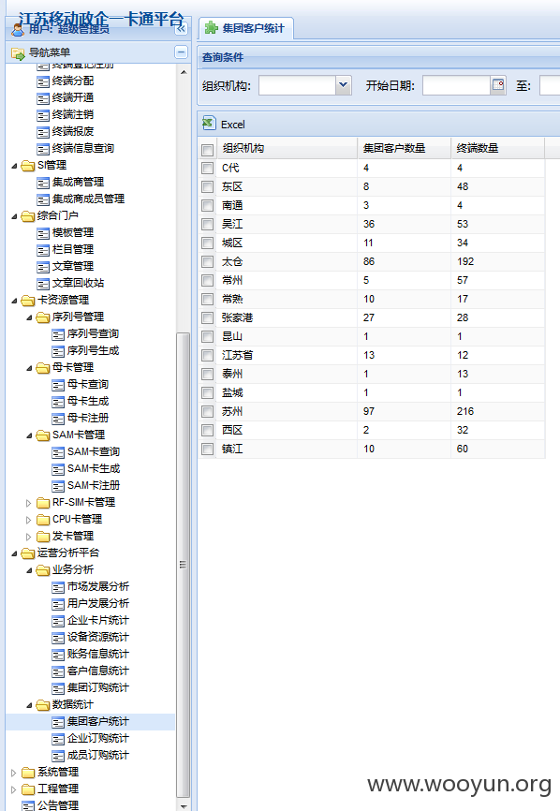
Task: Click the scrollbar down arrow in navigation
Action: click(183, 805)
